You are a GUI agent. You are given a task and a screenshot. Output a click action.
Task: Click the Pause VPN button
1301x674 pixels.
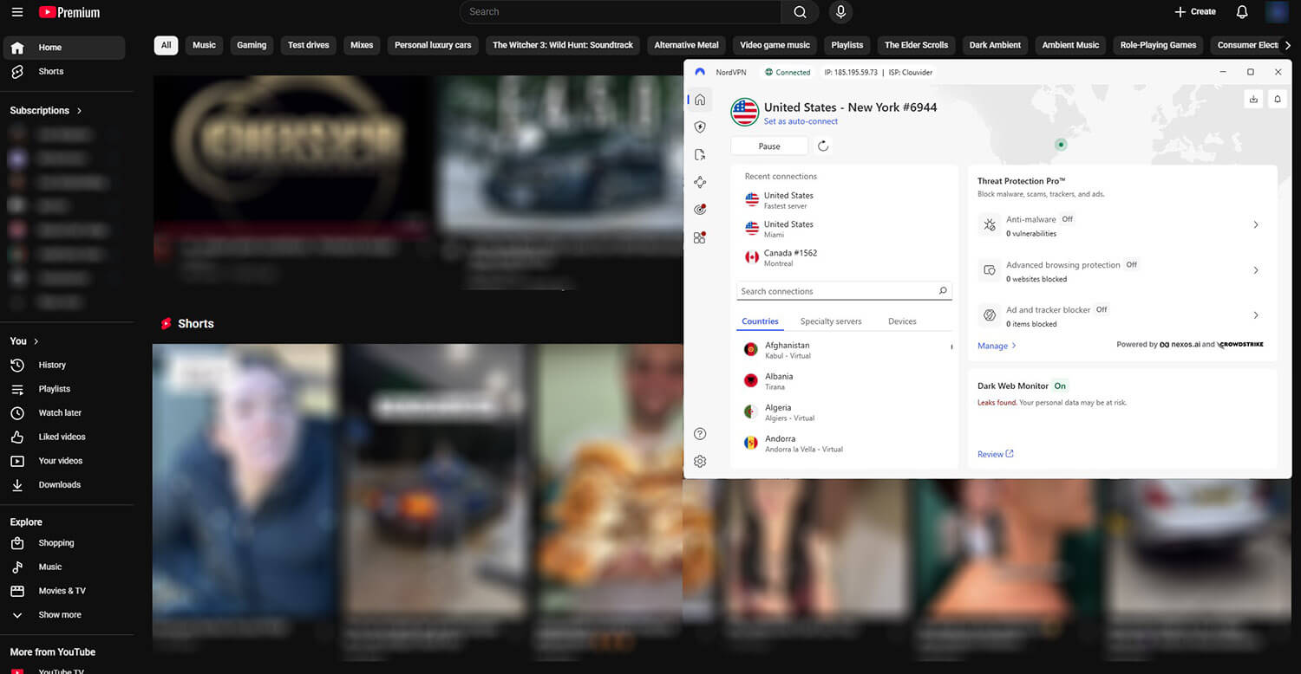tap(769, 146)
